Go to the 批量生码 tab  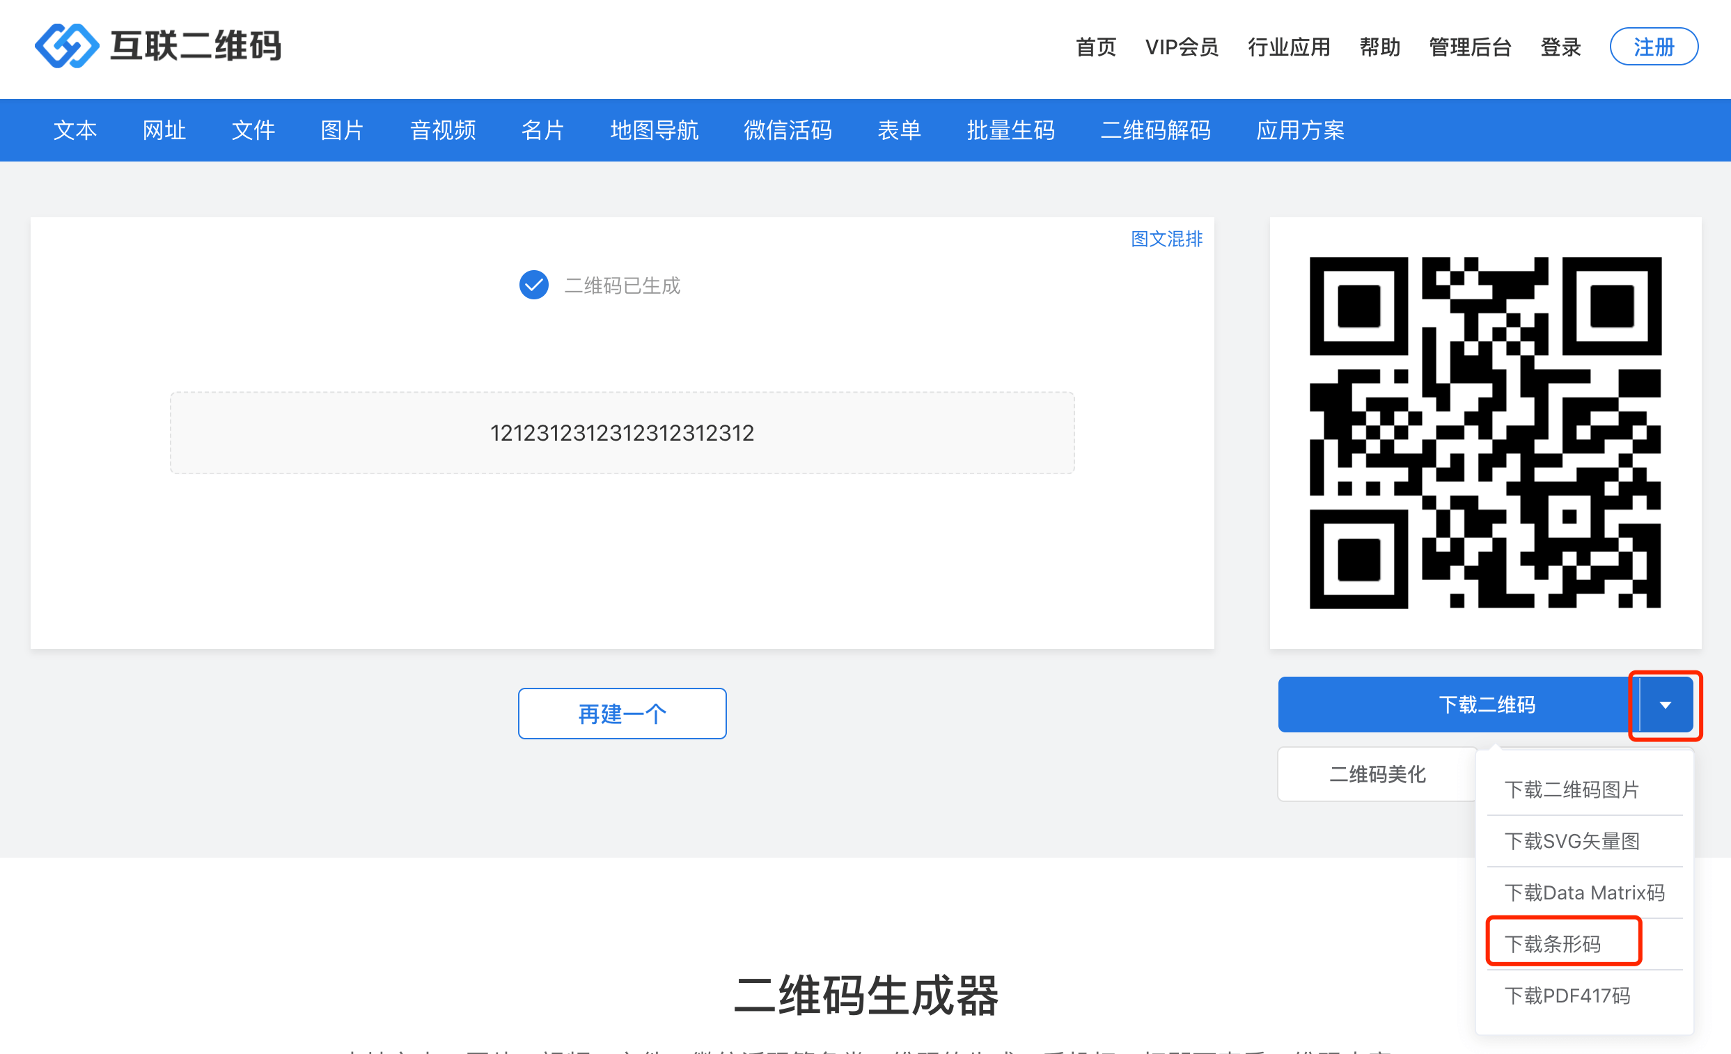pos(1012,131)
